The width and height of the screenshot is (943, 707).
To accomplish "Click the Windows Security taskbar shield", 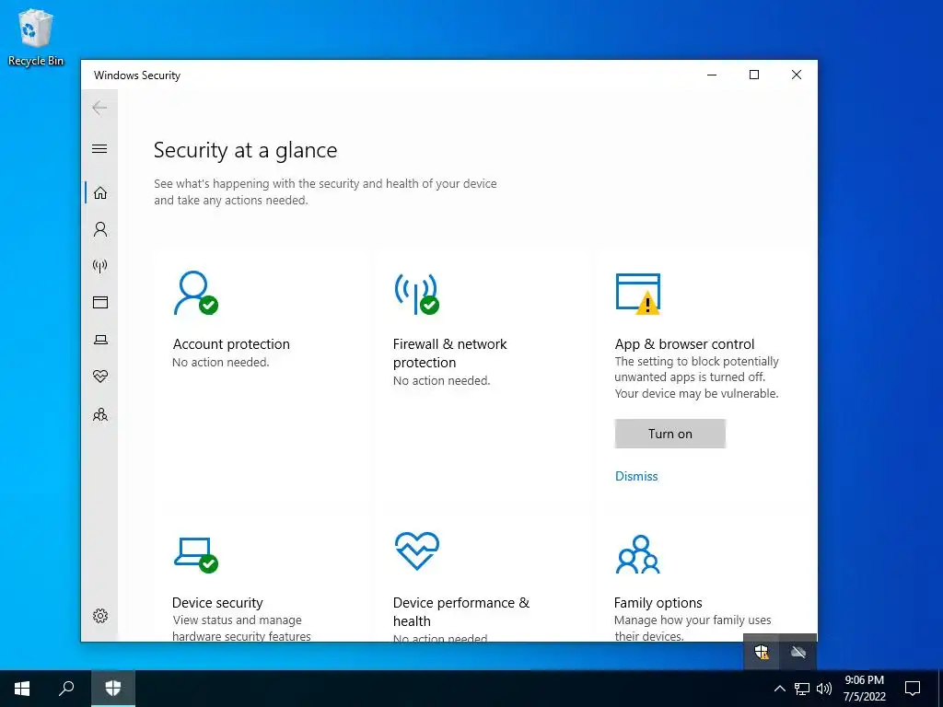I will click(x=113, y=689).
